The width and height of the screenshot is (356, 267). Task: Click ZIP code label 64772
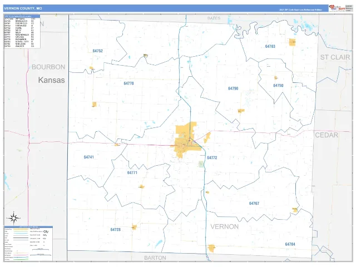212,157
